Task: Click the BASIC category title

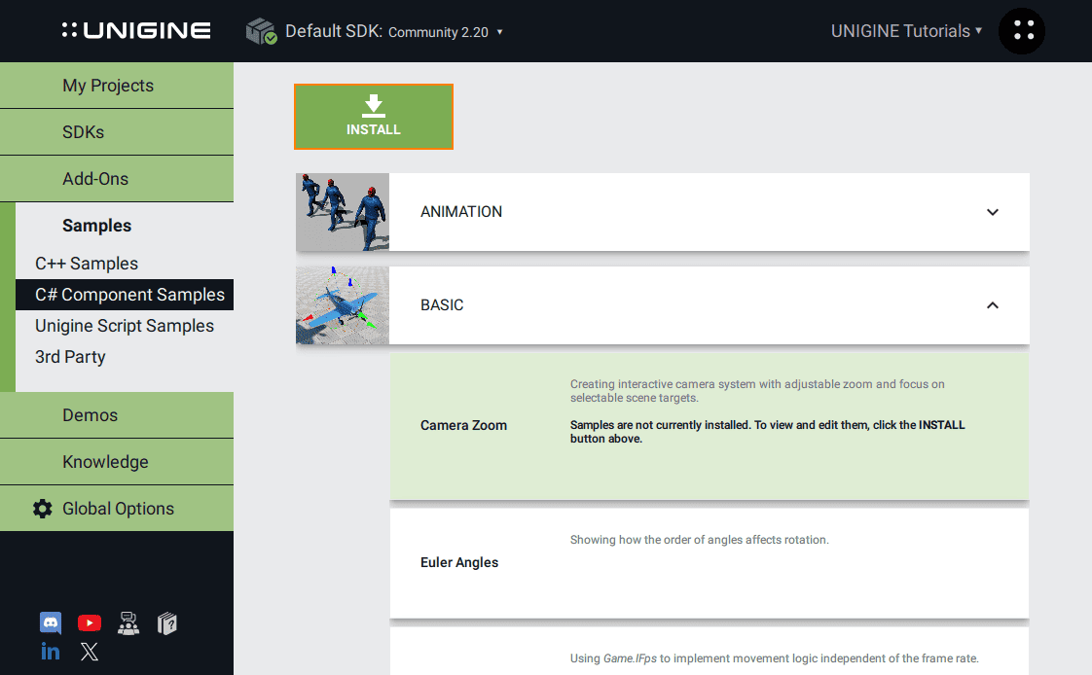Action: pyautogui.click(x=442, y=304)
